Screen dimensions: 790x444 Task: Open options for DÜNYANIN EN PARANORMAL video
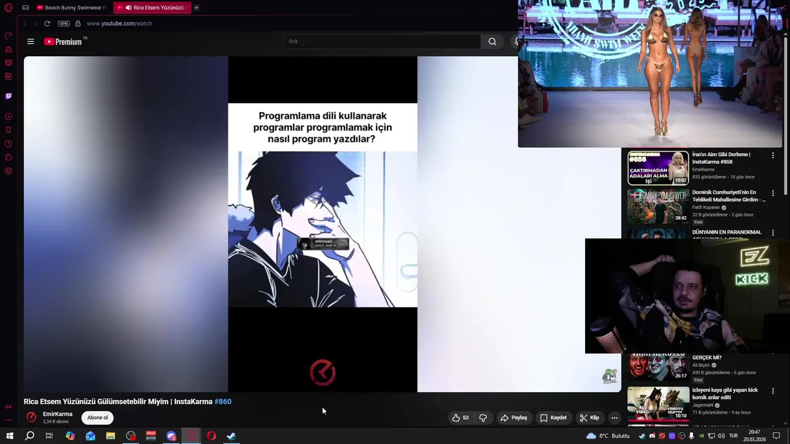click(773, 234)
